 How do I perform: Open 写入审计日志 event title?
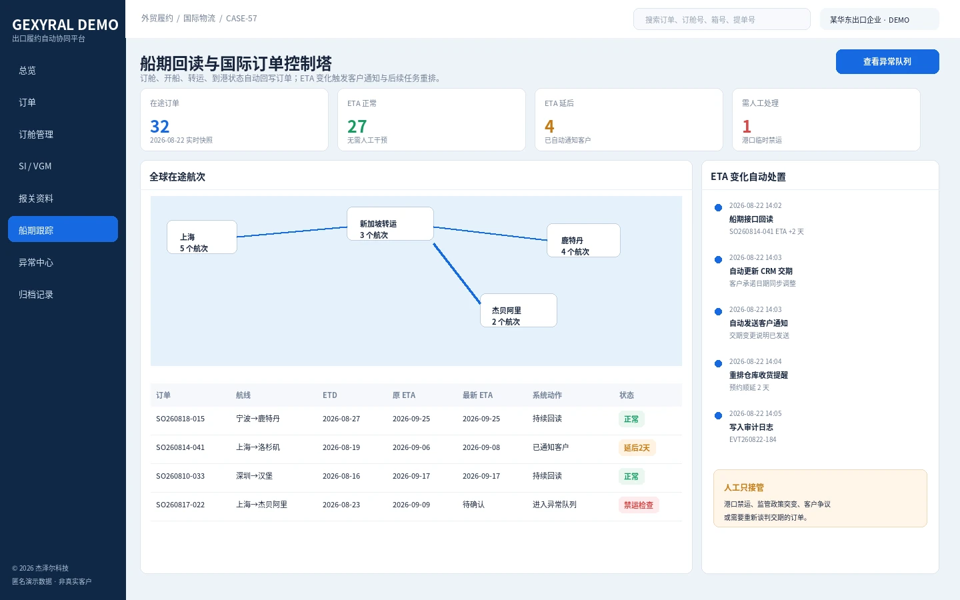click(x=751, y=427)
